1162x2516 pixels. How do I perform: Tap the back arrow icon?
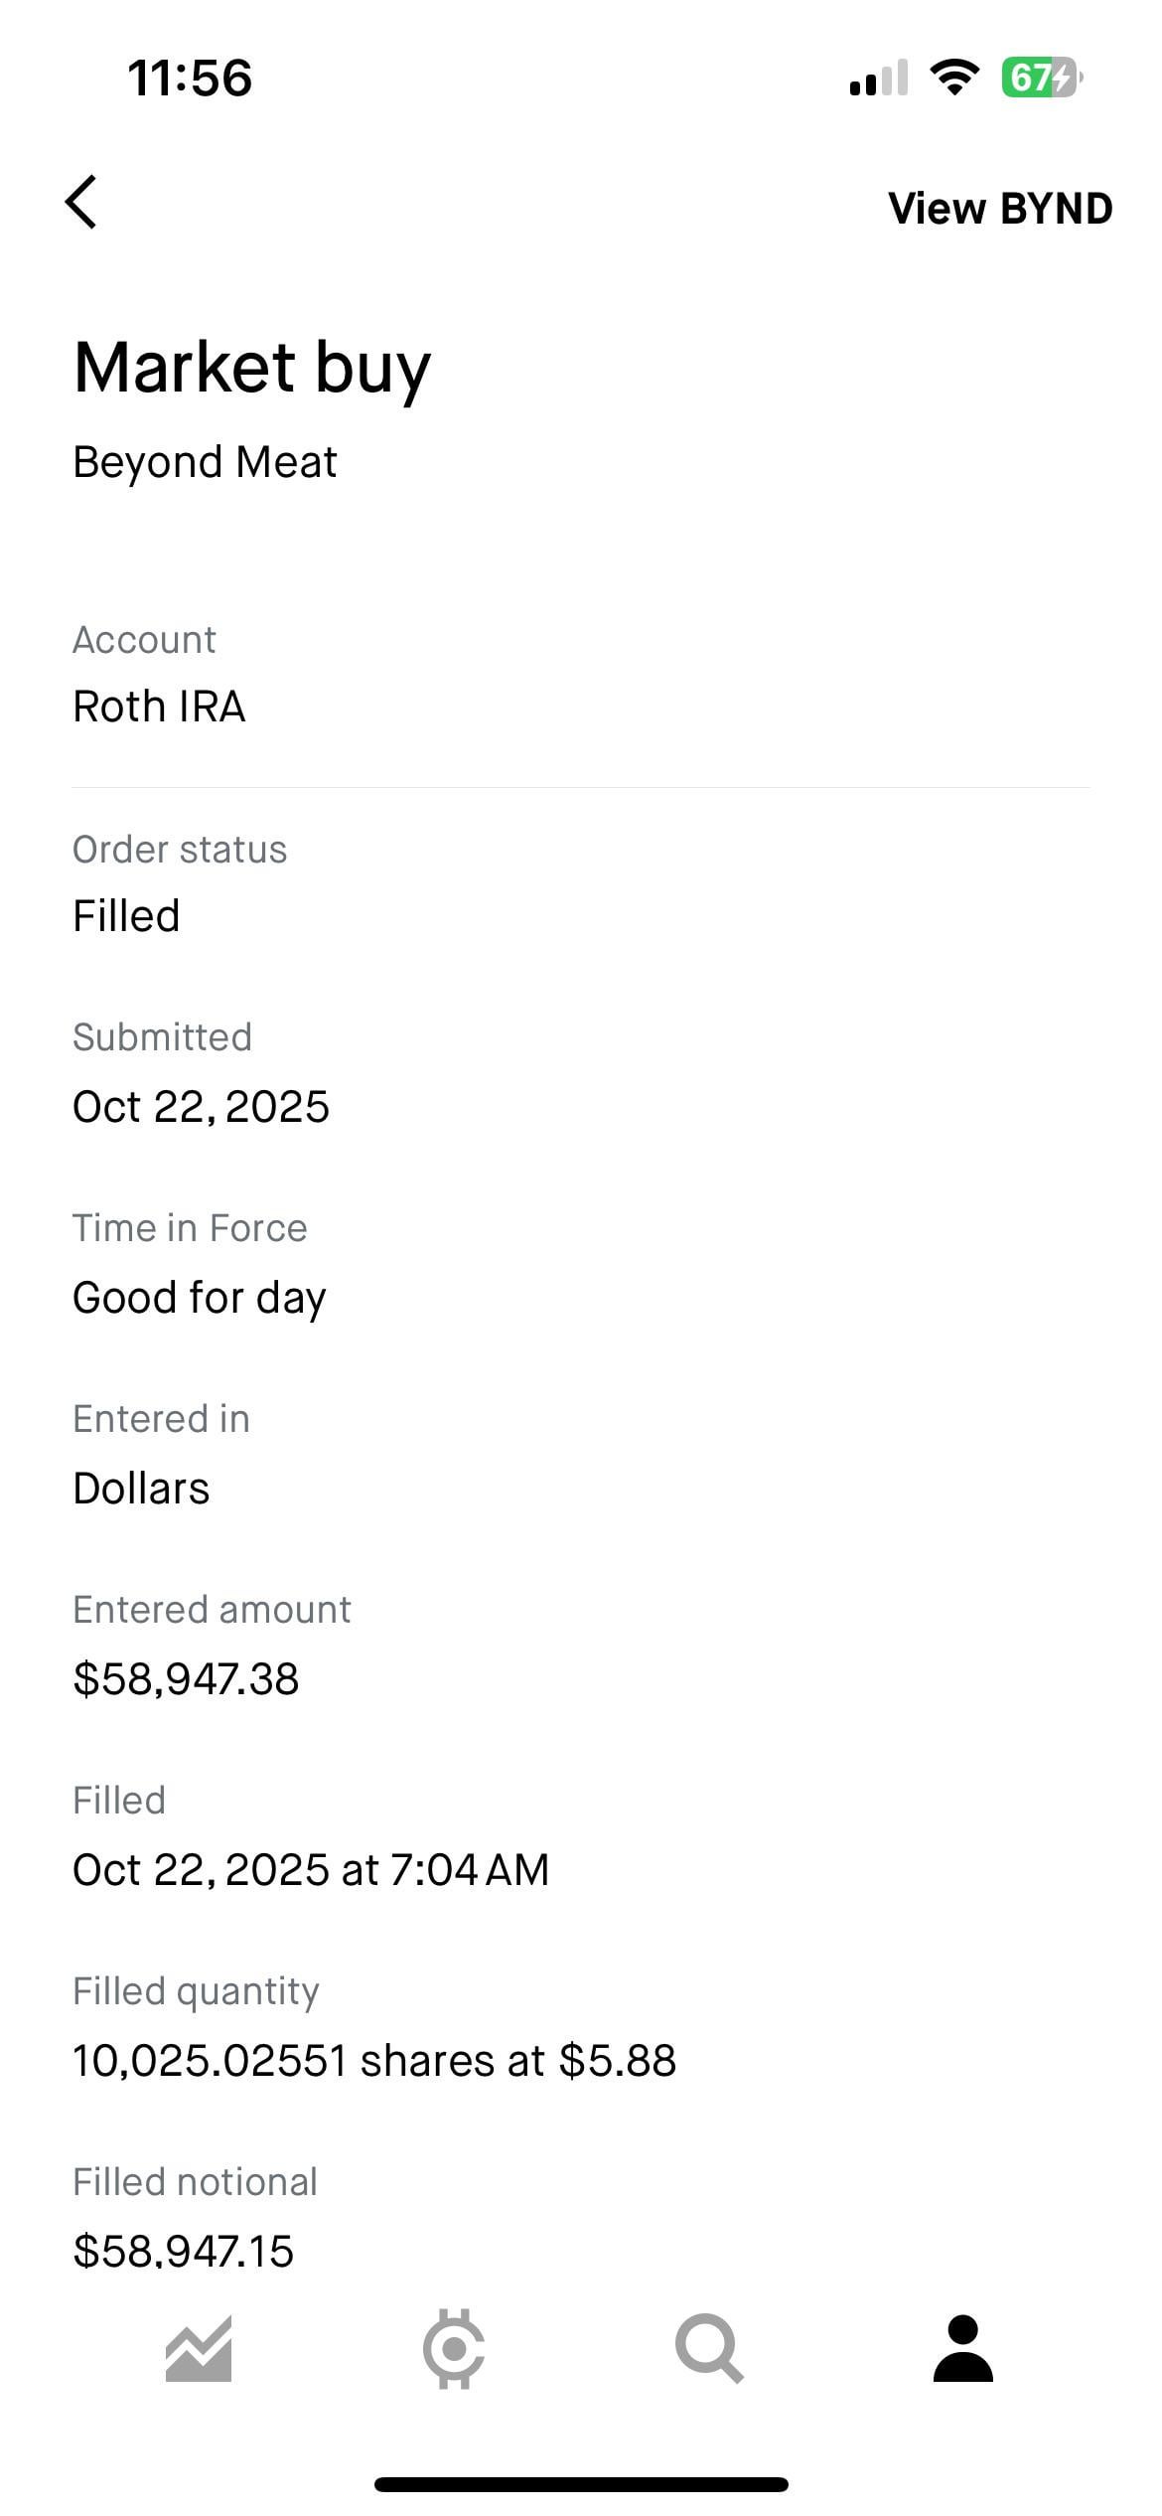point(81,203)
